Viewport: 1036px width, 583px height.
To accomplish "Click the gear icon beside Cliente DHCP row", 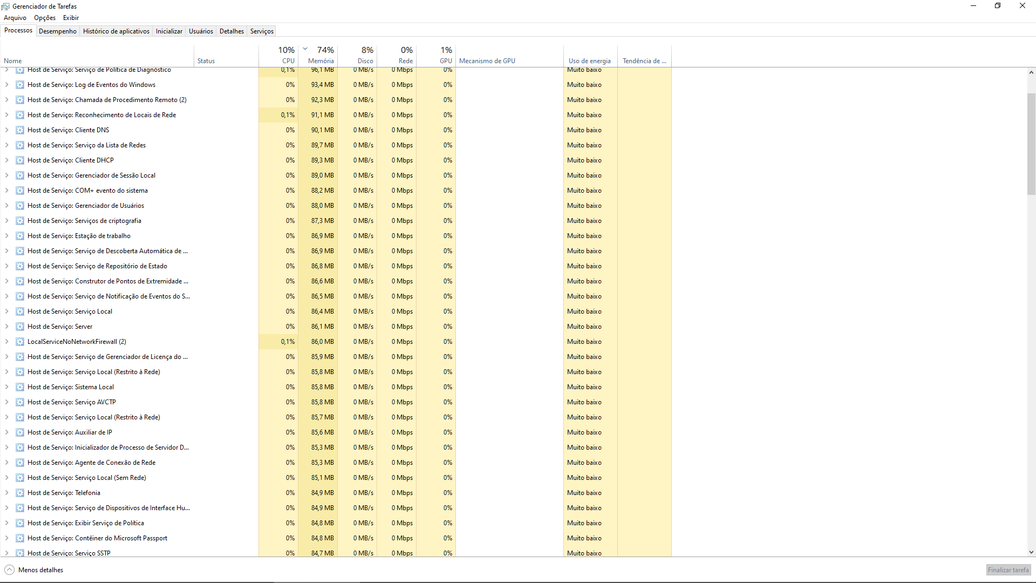I will 20,160.
